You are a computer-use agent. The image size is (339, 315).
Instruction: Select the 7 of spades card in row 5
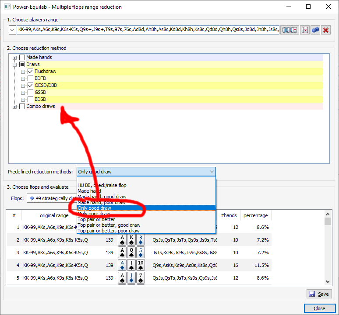click(141, 278)
